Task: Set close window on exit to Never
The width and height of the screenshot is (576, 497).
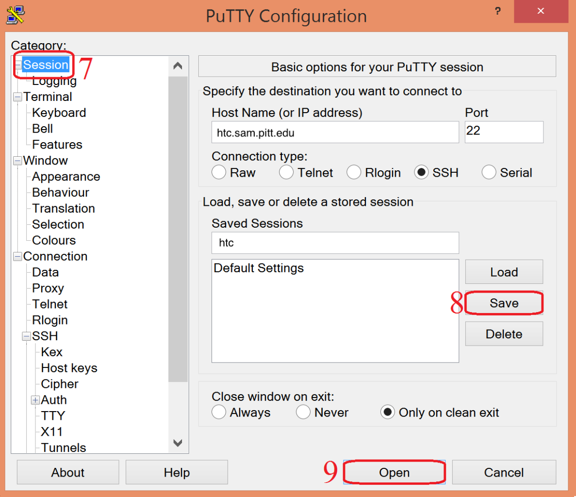Action: coord(303,412)
